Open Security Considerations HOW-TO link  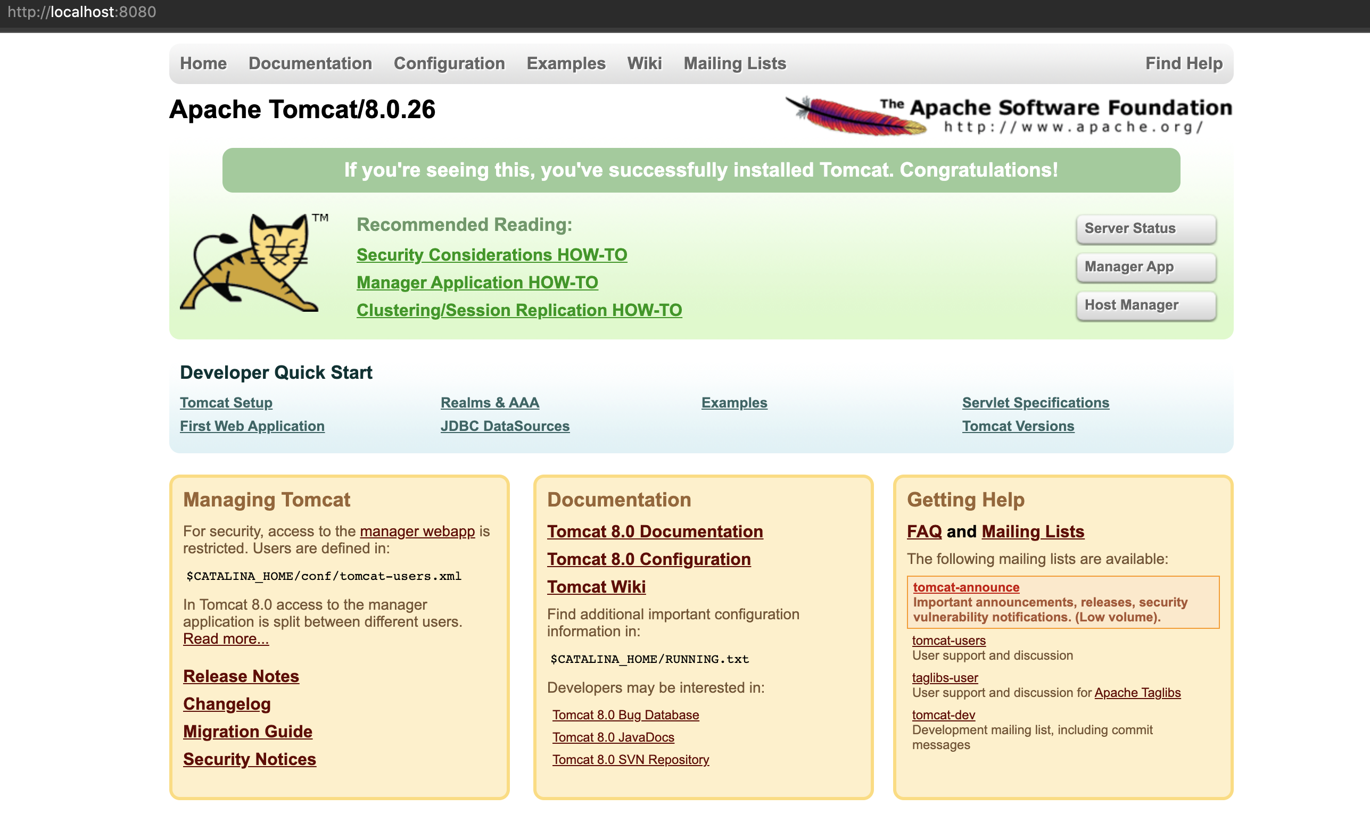[x=491, y=255]
